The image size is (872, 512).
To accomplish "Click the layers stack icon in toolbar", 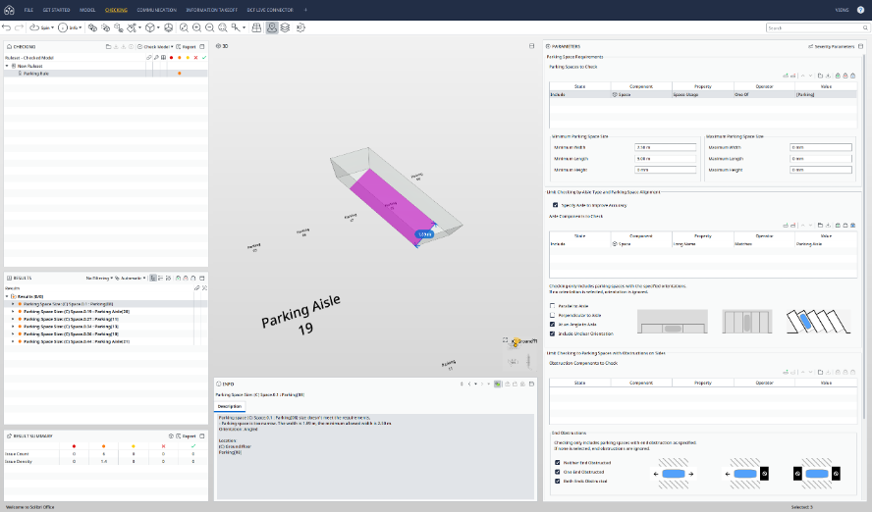I will [285, 27].
